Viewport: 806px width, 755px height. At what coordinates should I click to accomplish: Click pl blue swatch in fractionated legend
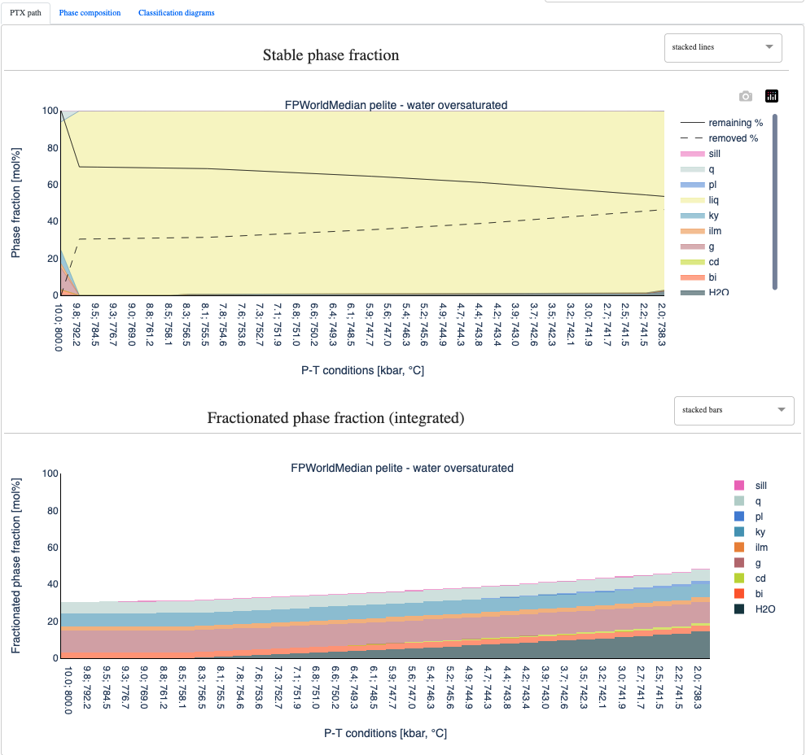(739, 516)
